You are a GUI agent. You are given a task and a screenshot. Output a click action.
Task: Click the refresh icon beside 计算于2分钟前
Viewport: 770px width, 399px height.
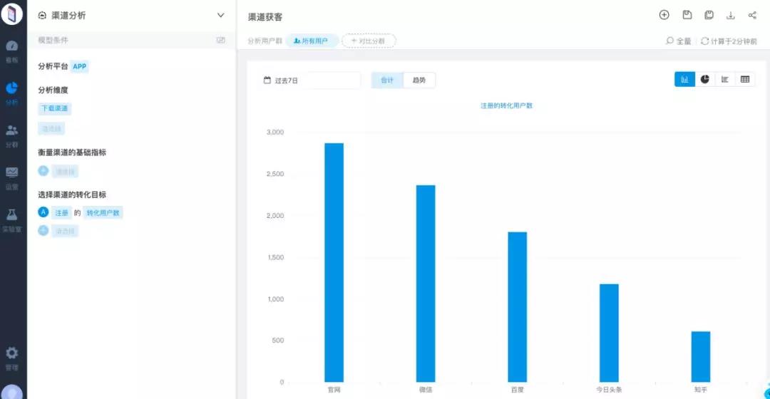(x=704, y=41)
